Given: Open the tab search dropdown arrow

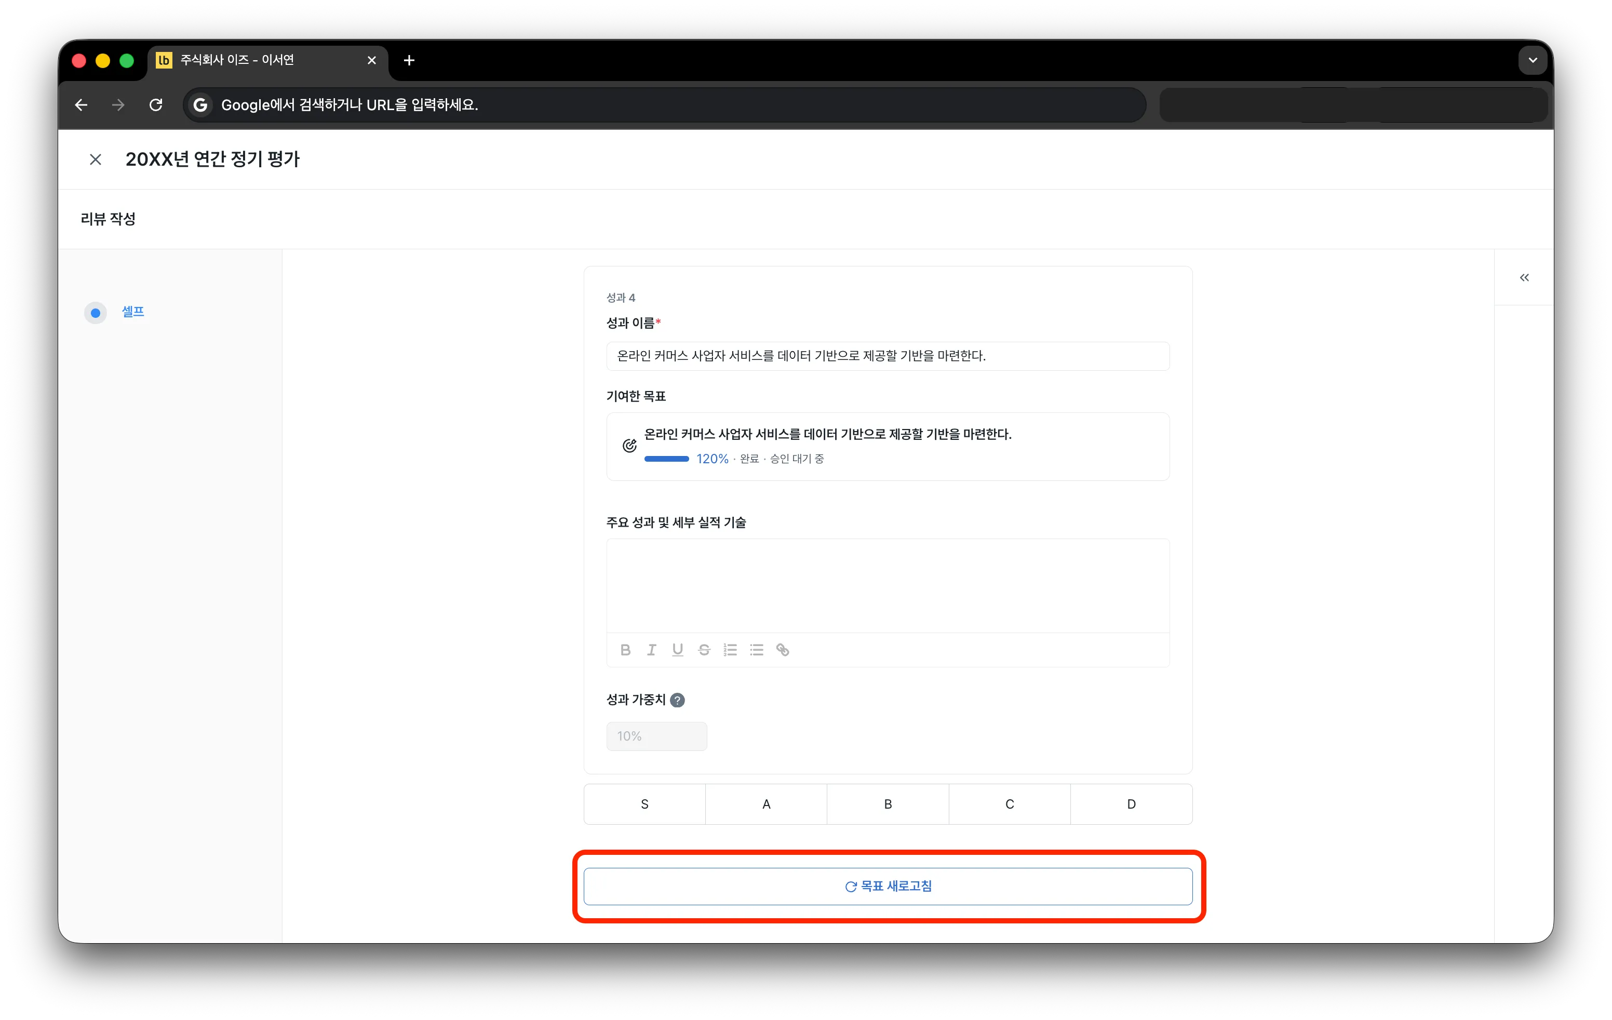Looking at the screenshot, I should coord(1533,60).
